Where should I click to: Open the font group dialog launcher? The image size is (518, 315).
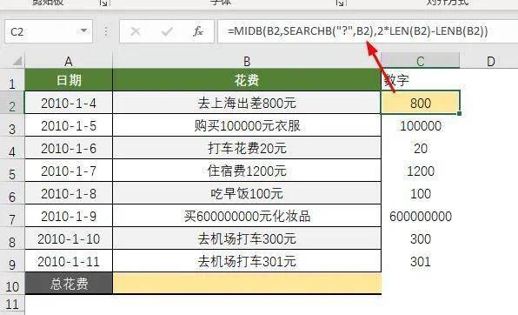[x=340, y=3]
